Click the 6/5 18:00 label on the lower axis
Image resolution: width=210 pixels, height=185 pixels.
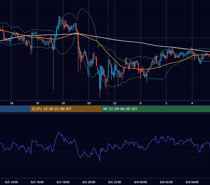[63, 182]
